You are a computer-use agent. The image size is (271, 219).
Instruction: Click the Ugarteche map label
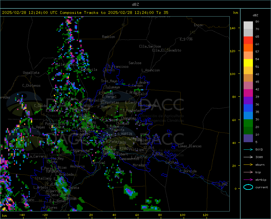pos(81,151)
